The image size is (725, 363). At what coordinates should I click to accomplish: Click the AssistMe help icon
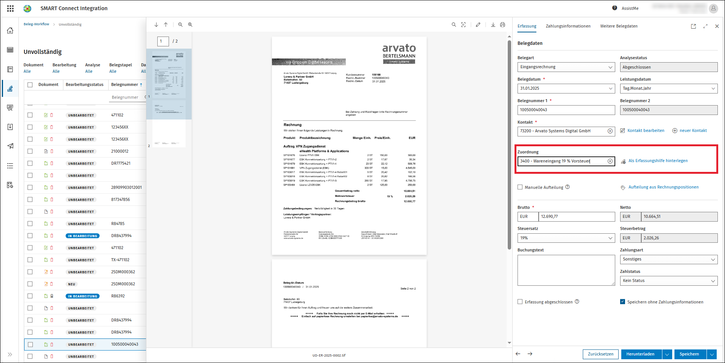point(614,8)
